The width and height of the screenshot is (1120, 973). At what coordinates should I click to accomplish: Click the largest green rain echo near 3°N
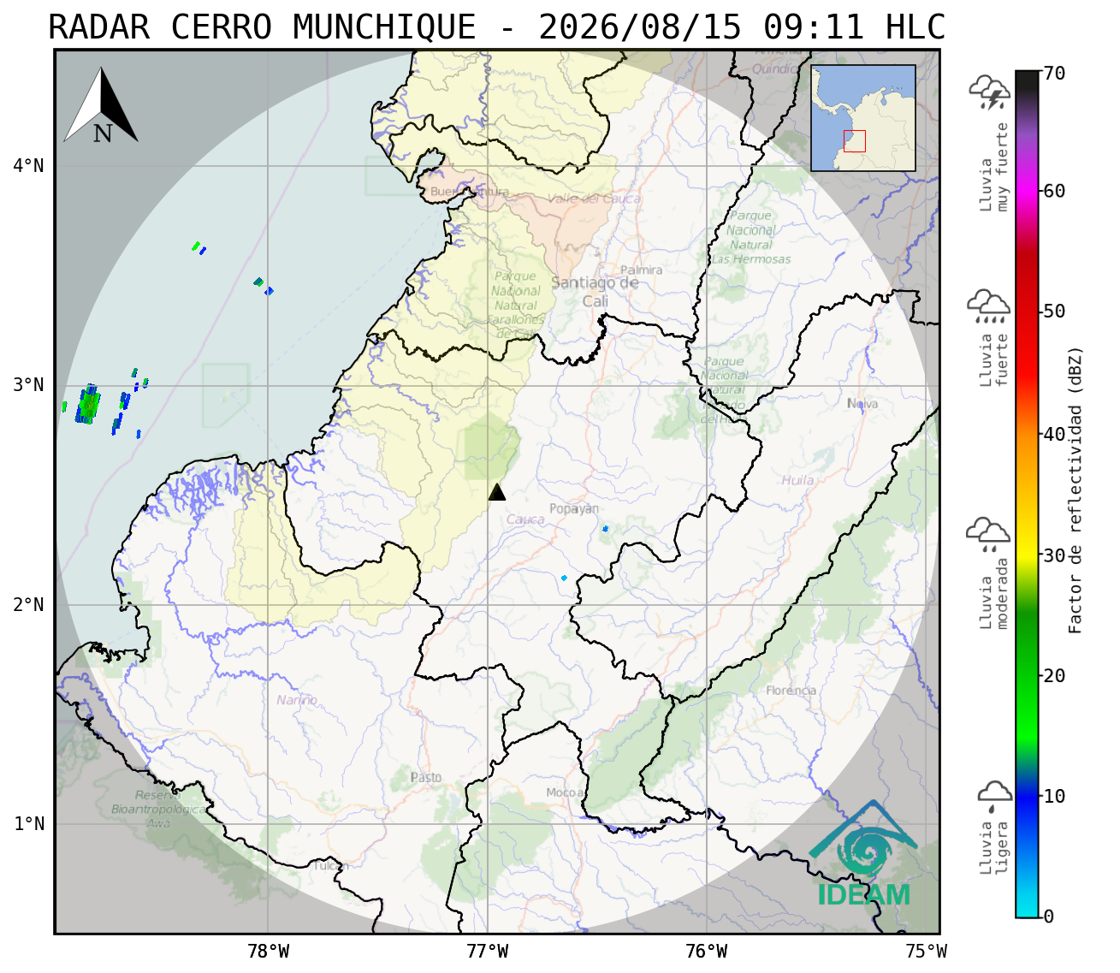pos(88,404)
